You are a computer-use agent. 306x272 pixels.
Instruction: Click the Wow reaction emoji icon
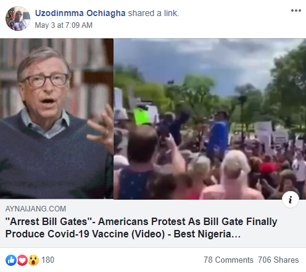pyautogui.click(x=33, y=260)
